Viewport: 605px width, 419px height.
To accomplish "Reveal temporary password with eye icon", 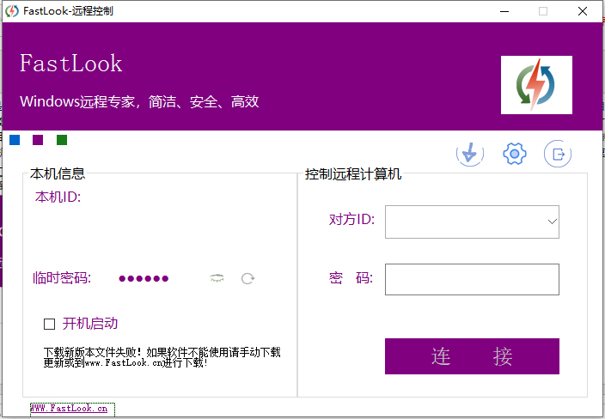I will (x=217, y=278).
